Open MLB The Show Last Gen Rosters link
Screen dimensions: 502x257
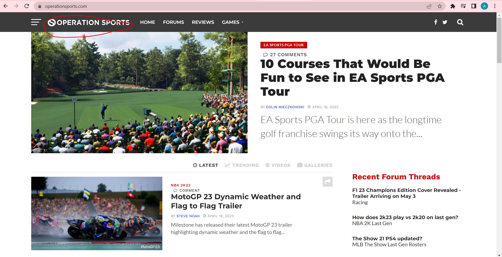pyautogui.click(x=389, y=244)
